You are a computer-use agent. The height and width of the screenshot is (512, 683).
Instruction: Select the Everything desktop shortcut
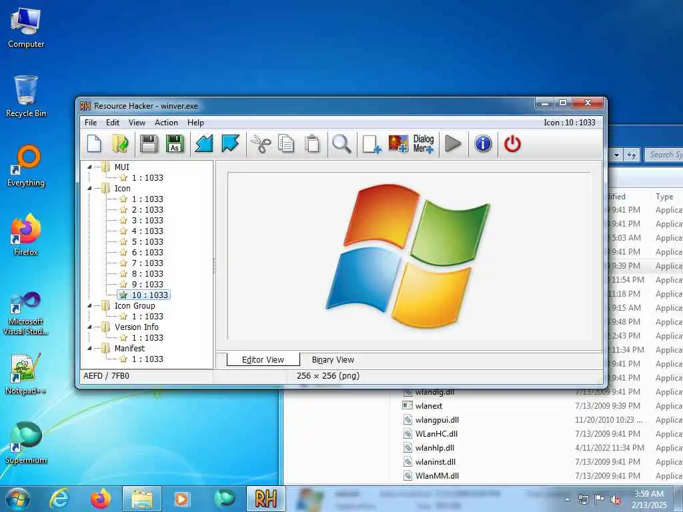[26, 166]
